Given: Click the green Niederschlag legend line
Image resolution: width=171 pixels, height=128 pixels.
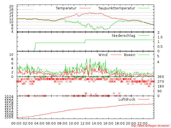Looking at the screenshot, I should pos(144,35).
